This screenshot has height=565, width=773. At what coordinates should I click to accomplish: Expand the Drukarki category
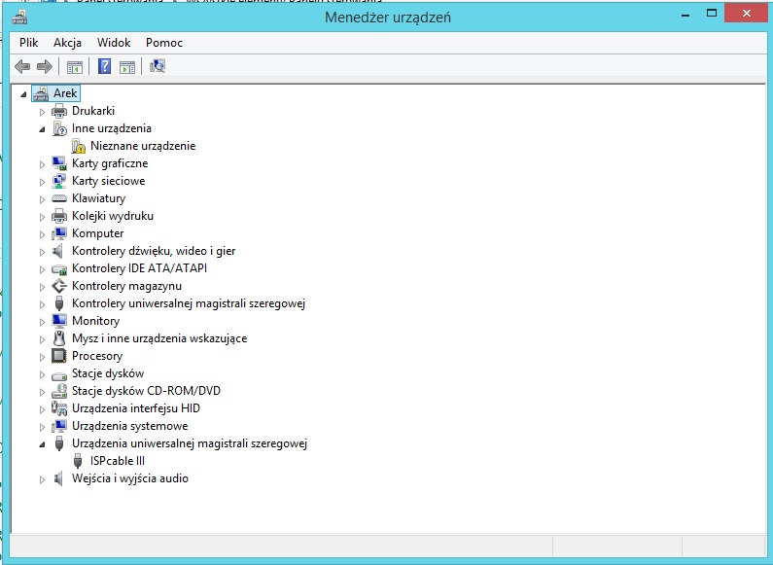click(x=42, y=111)
